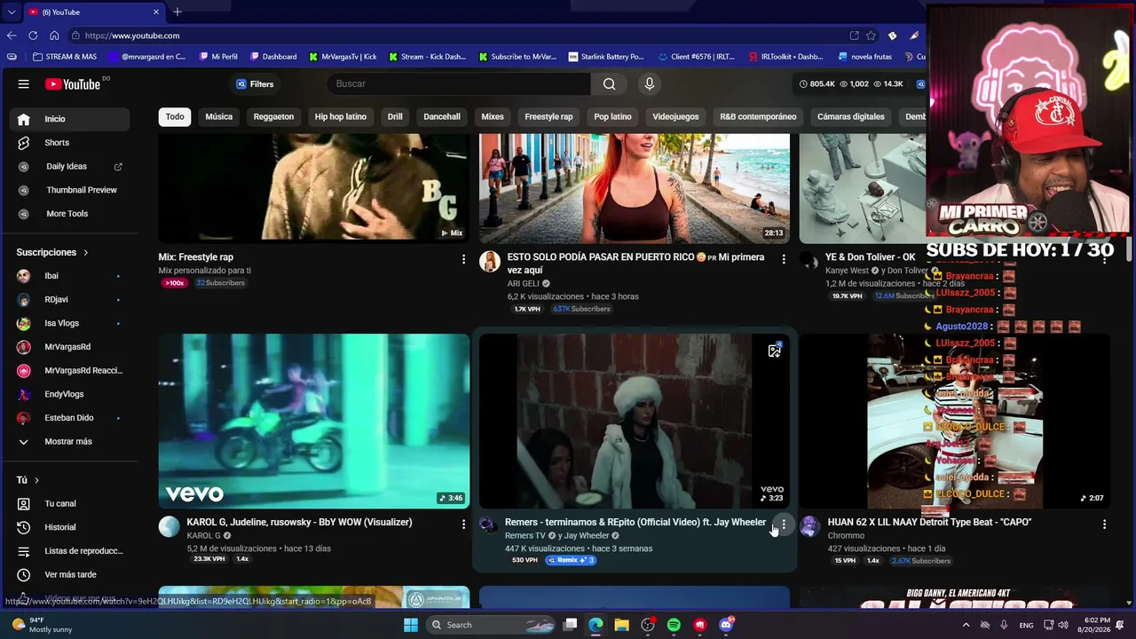Select the Videojuegos filter chip

[675, 116]
